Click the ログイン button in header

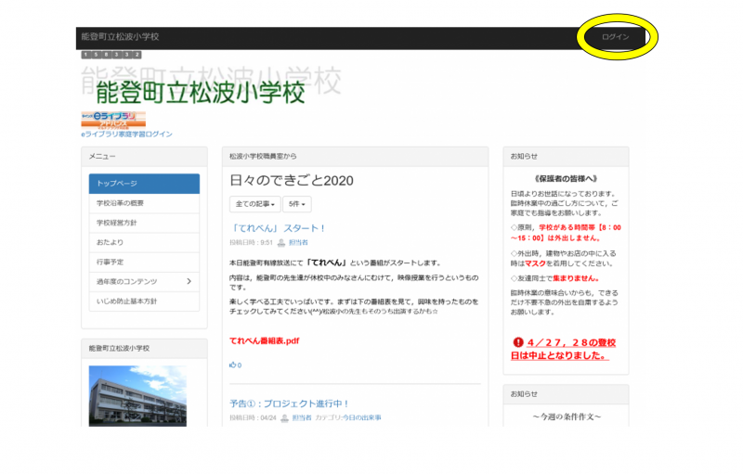coord(615,37)
